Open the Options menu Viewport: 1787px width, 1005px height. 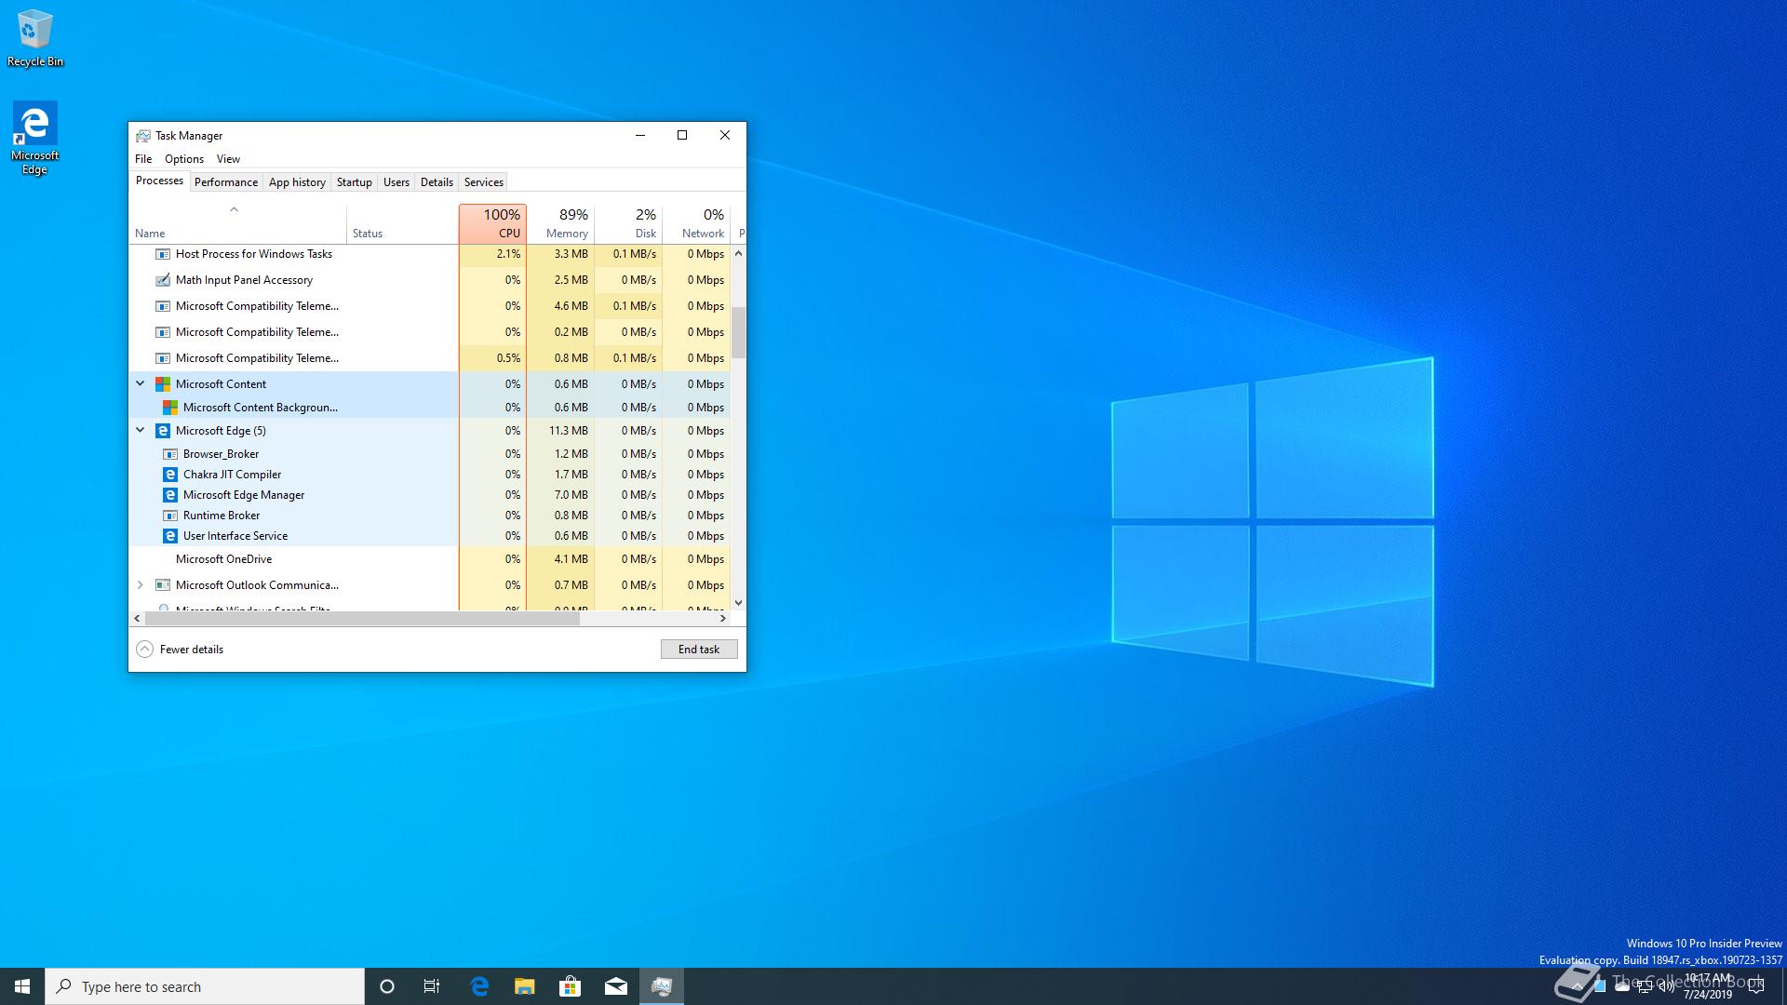(184, 159)
